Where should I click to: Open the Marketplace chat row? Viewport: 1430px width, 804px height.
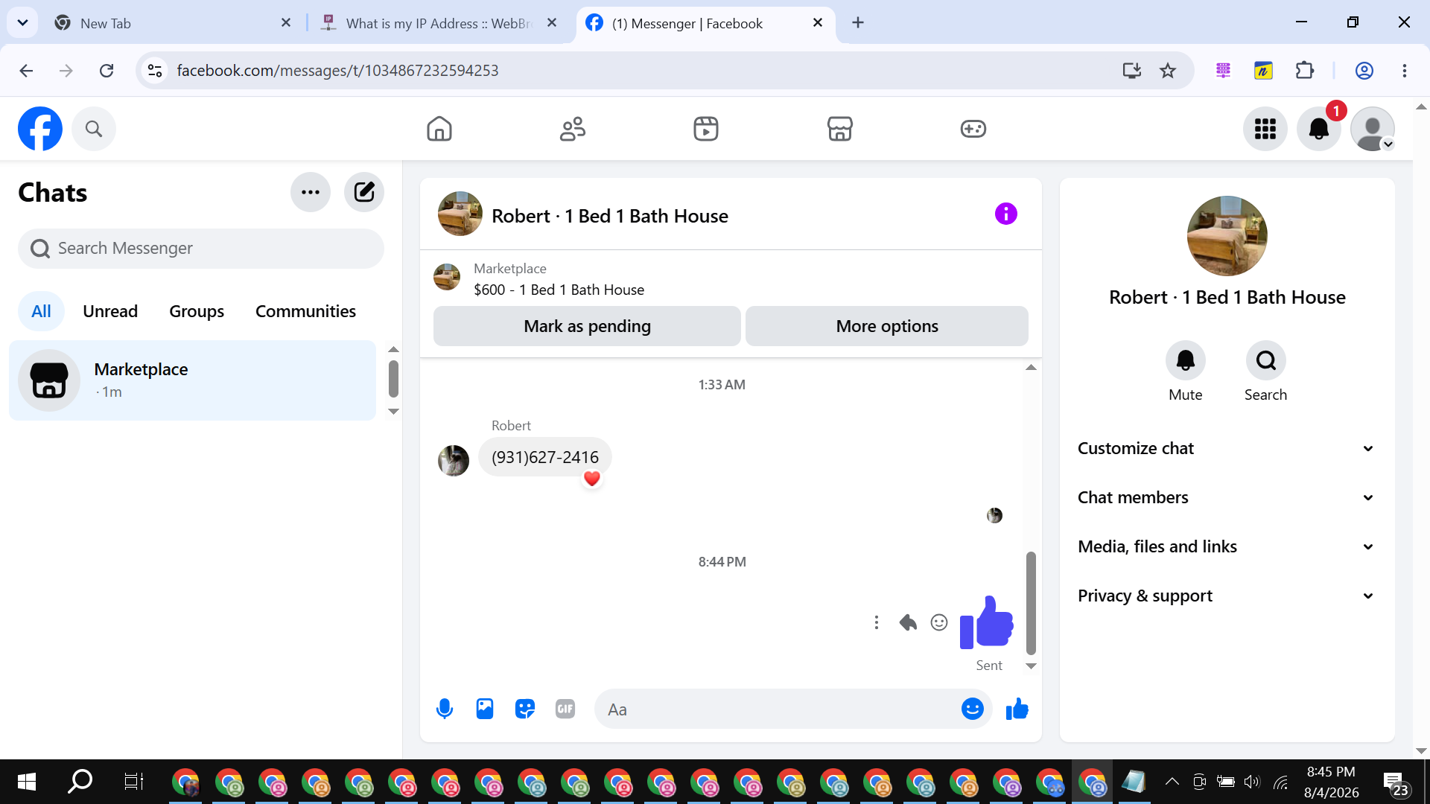tap(192, 380)
